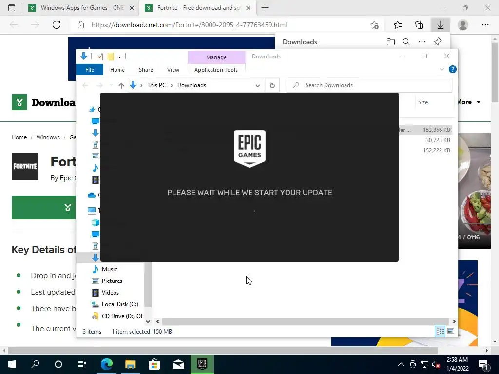Open the Edge profile avatar
499x374 pixels.
tap(463, 25)
